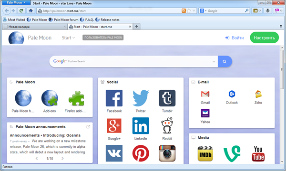This screenshot has height=171, width=286.
Task: Expand the Start page dropdown
Action: point(68,38)
